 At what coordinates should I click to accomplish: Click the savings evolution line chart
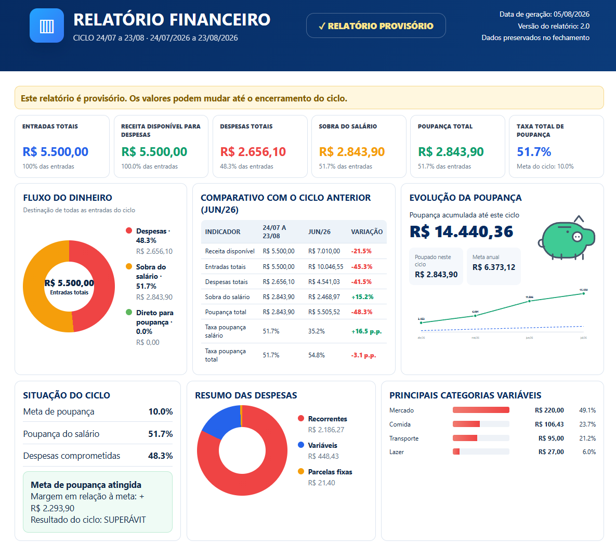[x=503, y=314]
